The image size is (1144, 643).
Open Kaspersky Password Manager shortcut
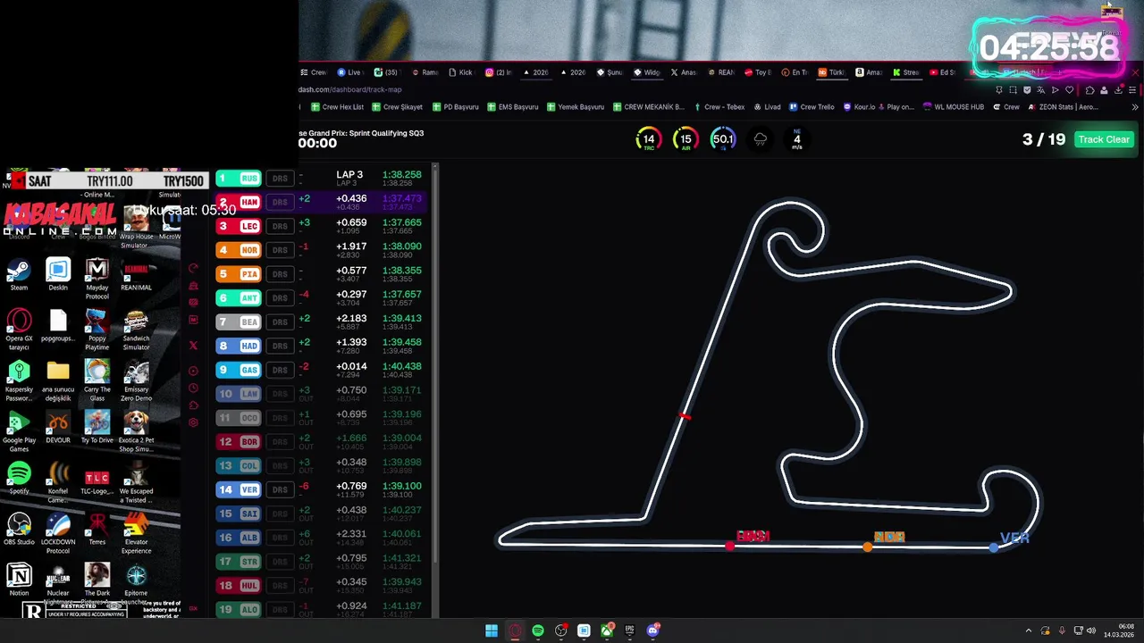point(19,380)
